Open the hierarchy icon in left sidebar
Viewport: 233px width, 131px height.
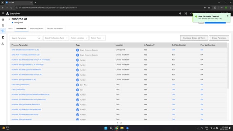[3, 44]
